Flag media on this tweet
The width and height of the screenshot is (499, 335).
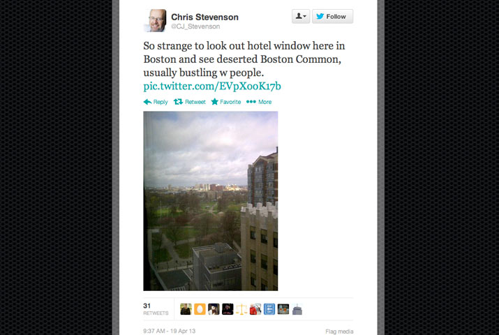(x=339, y=332)
